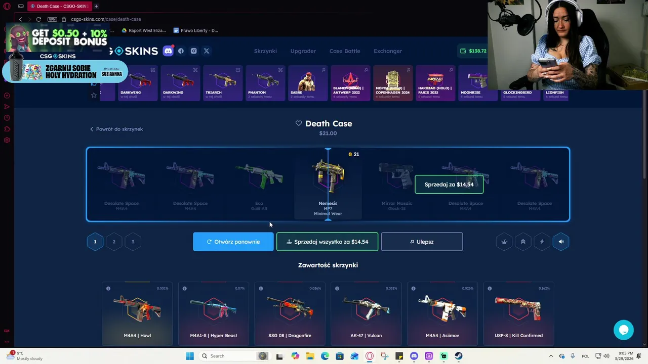This screenshot has width=648, height=364.
Task: Click the POL language indicator
Action: pyautogui.click(x=586, y=356)
